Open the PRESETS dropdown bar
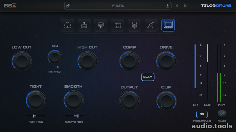This screenshot has height=132, width=236. coord(118,6)
